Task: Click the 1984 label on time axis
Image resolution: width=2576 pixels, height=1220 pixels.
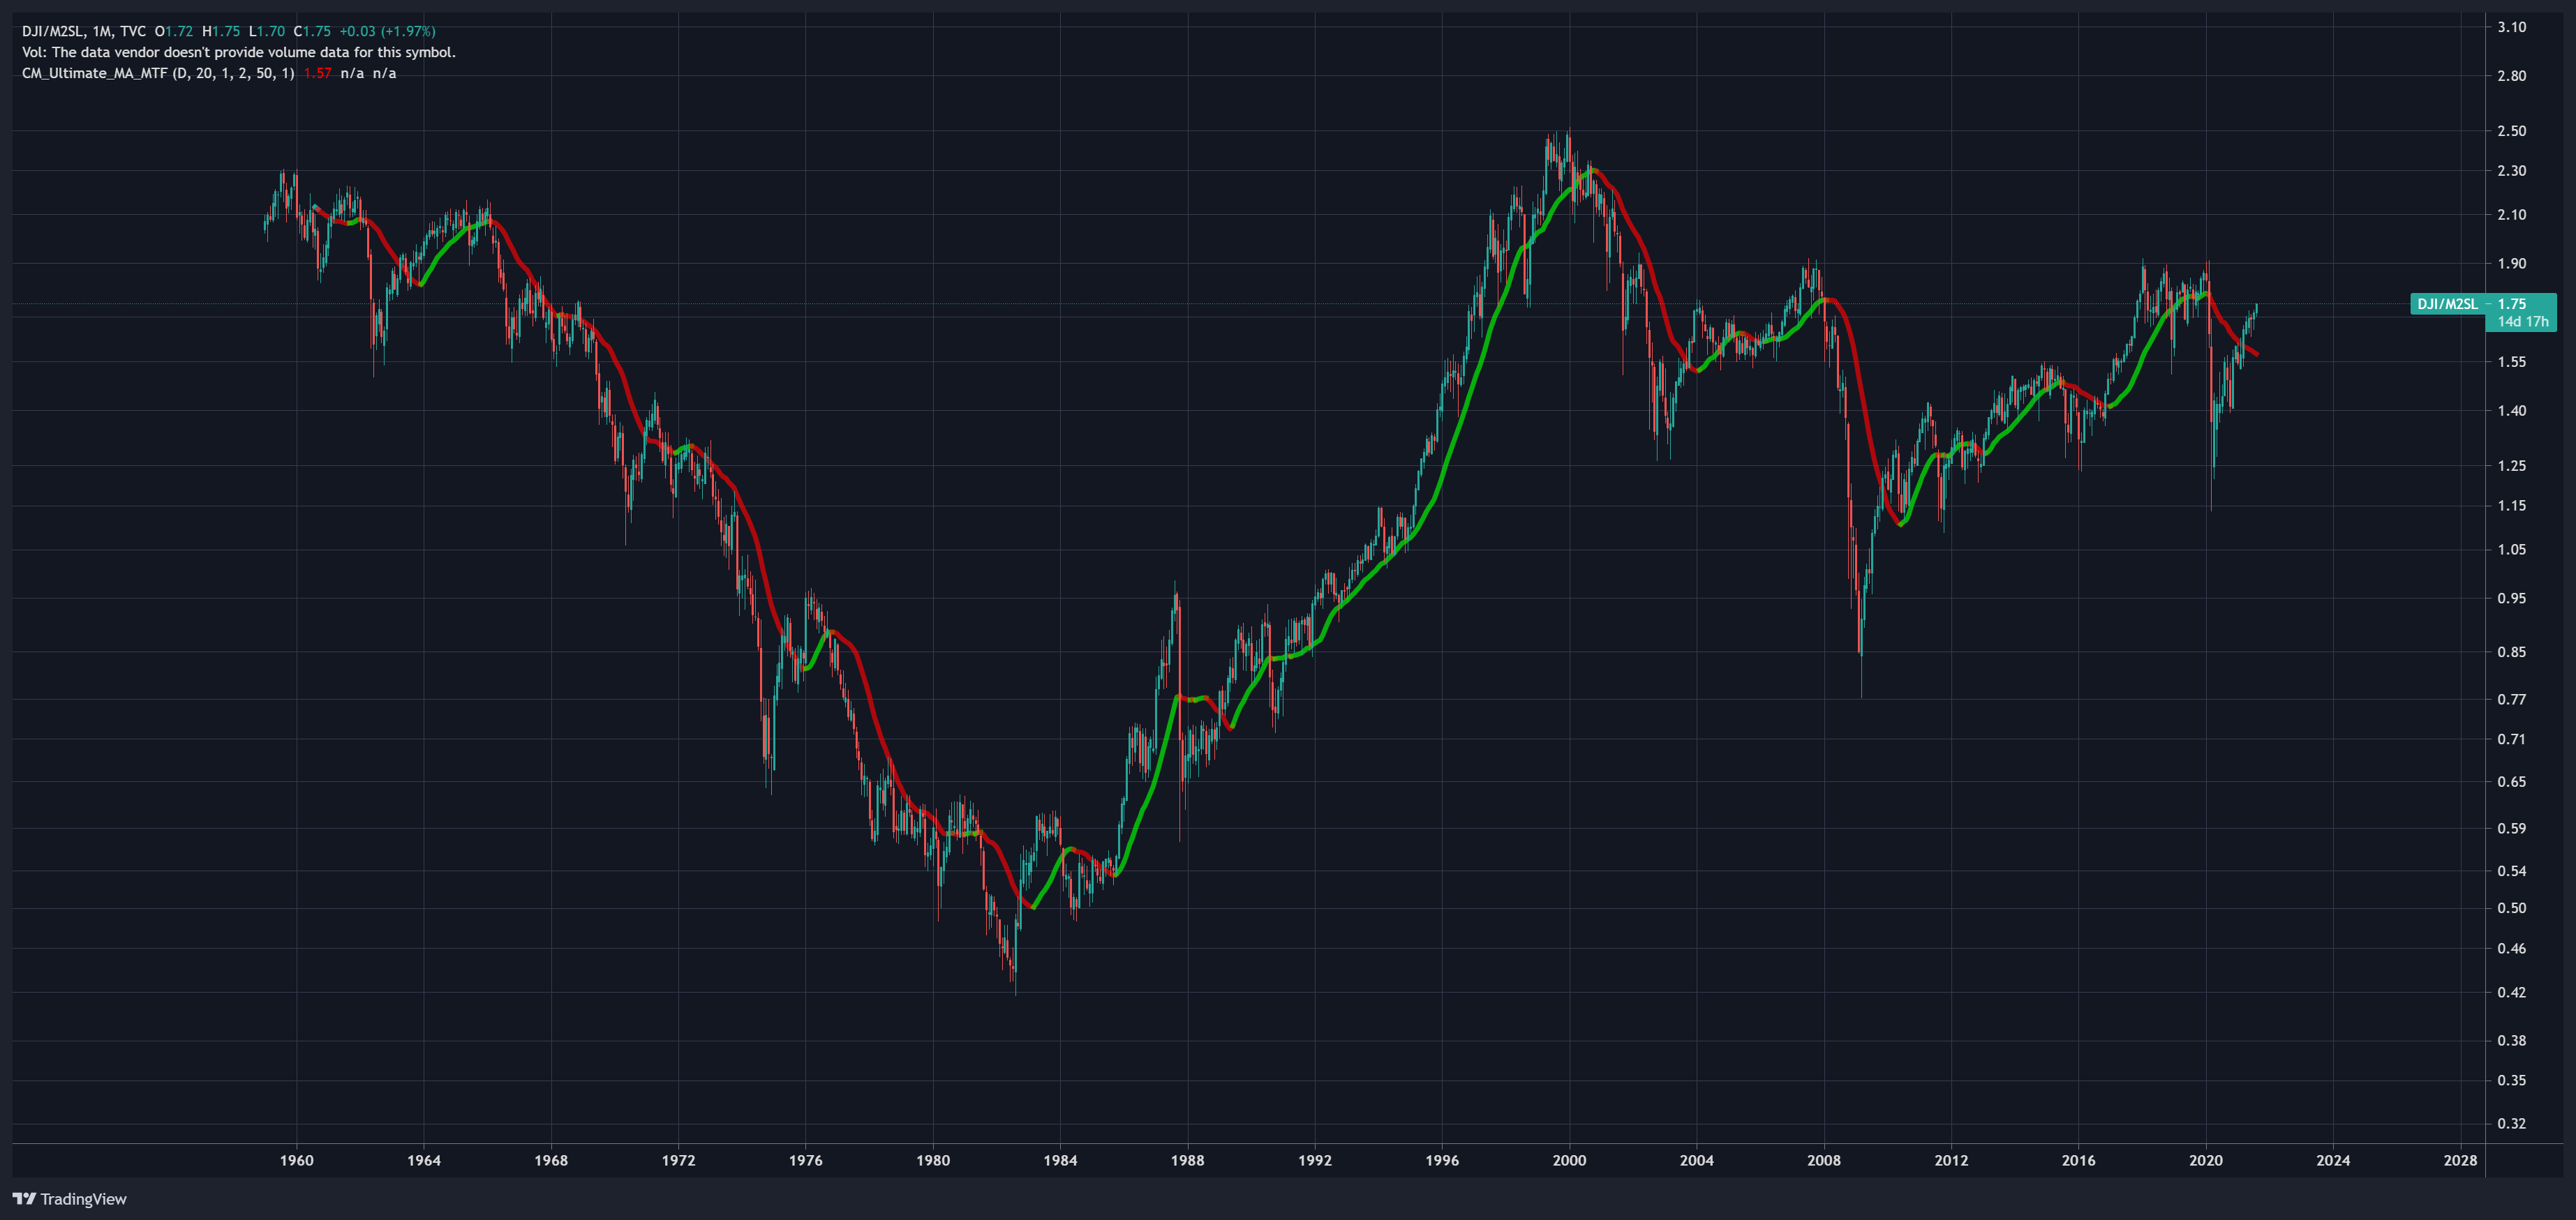Action: pyautogui.click(x=1060, y=1160)
